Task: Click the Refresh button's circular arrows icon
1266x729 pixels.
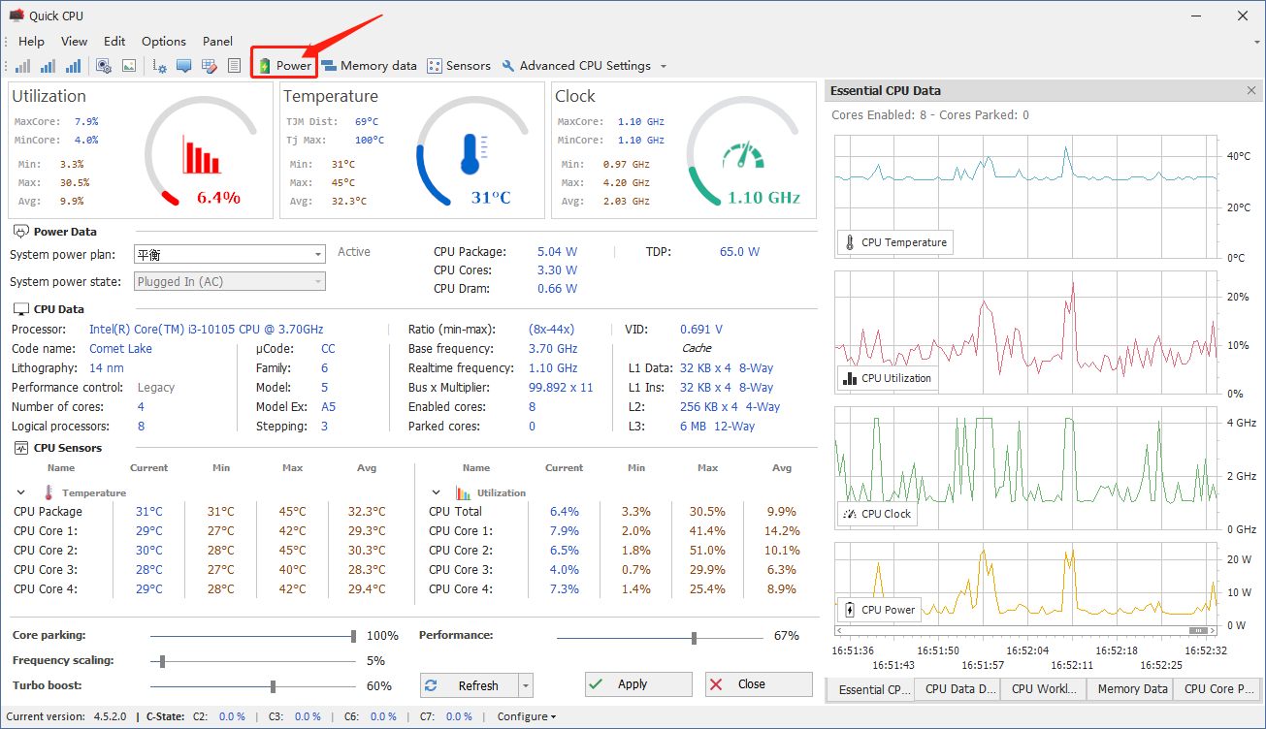Action: (x=432, y=685)
